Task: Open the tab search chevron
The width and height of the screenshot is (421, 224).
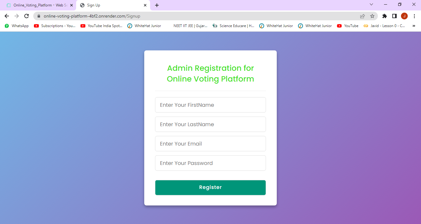Action: 371,5
